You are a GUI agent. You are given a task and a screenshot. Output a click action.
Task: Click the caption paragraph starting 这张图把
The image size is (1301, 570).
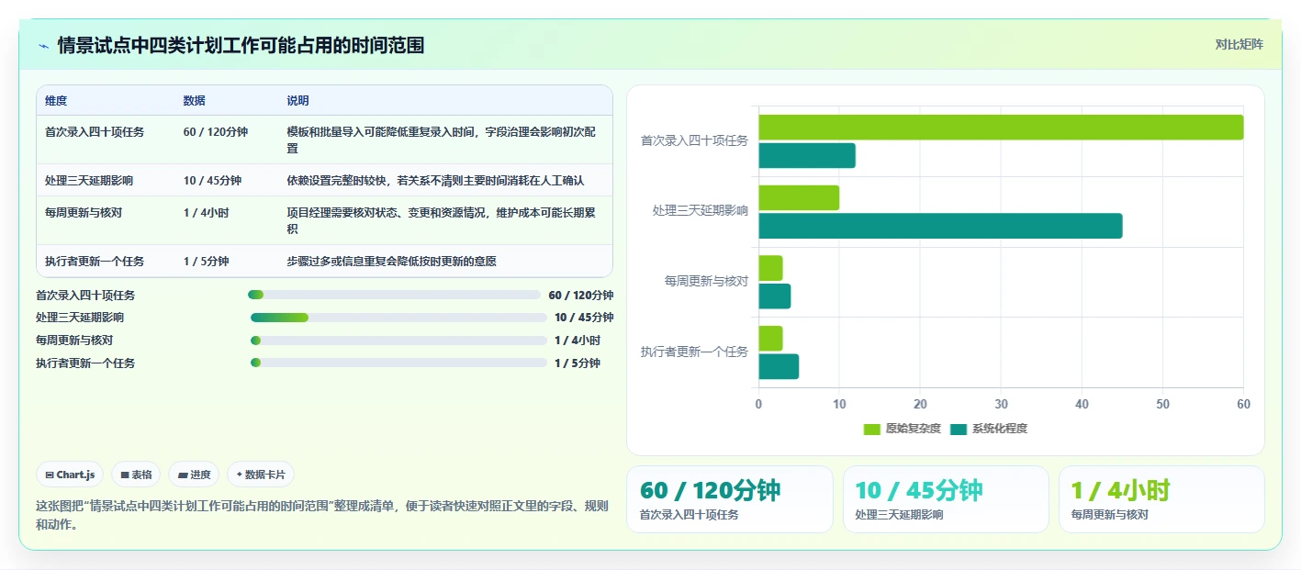[x=321, y=516]
